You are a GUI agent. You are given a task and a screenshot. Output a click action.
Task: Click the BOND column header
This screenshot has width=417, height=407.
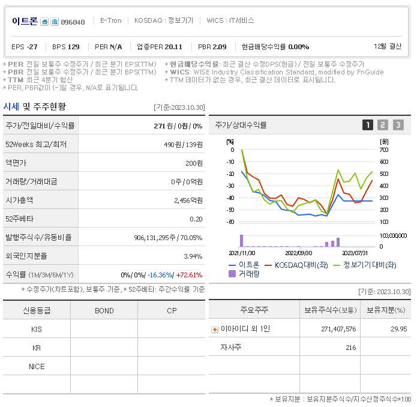104,310
